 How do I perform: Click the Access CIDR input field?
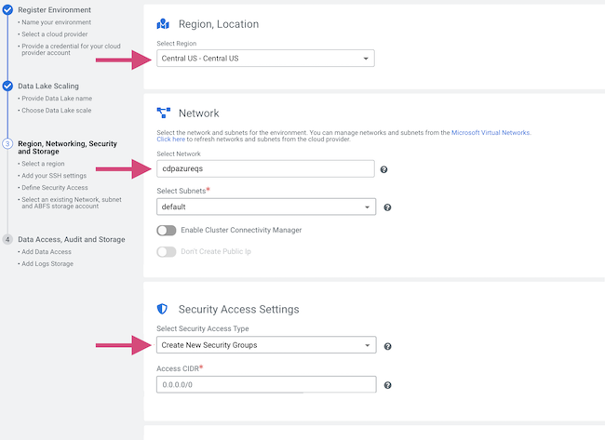[x=265, y=384]
